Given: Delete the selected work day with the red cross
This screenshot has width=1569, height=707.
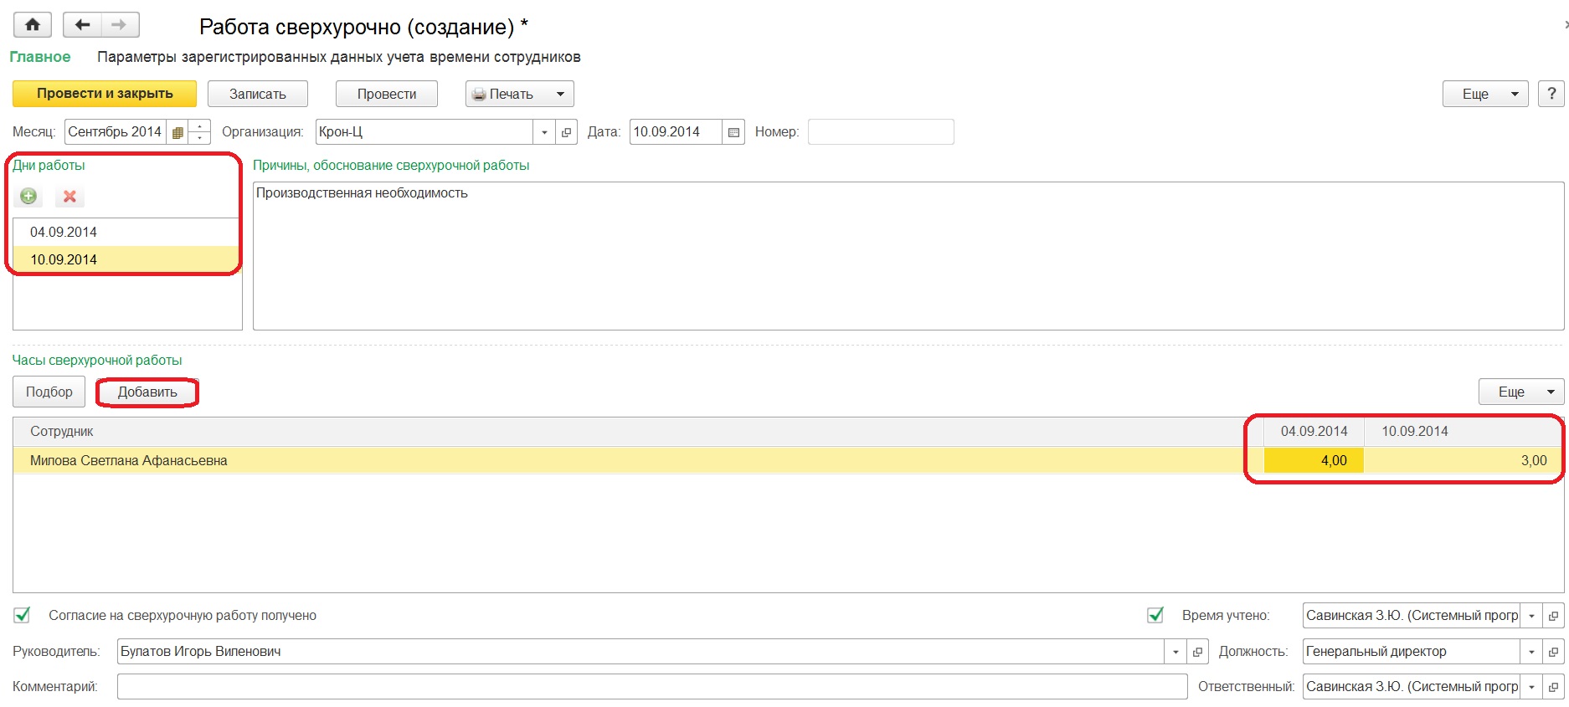Looking at the screenshot, I should (x=69, y=197).
